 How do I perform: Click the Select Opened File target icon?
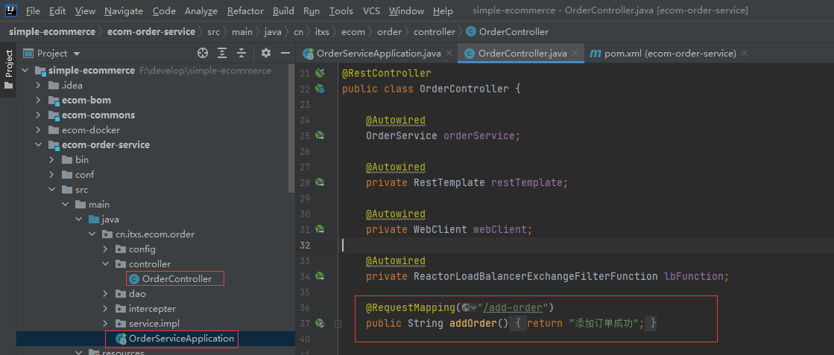pos(202,53)
